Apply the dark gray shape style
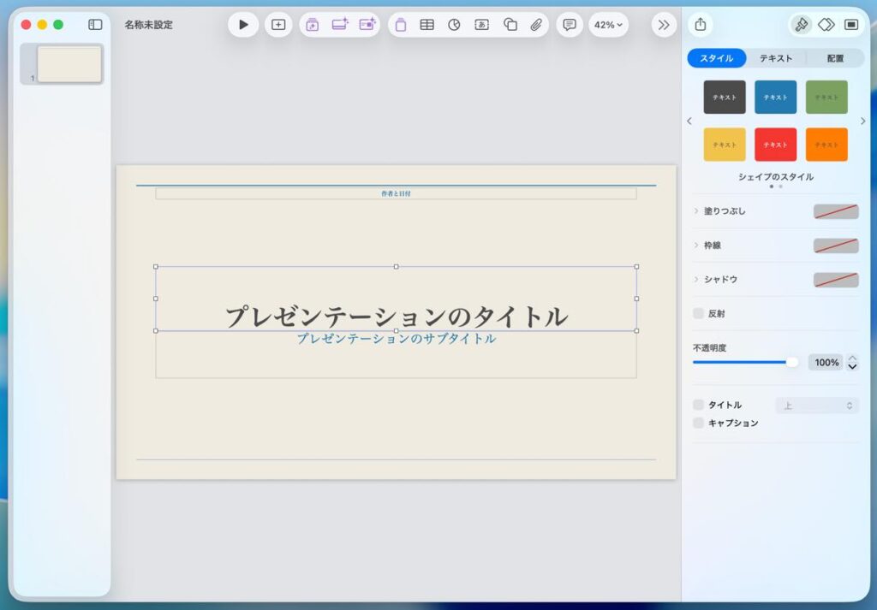Viewport: 877px width, 610px height. 725,98
